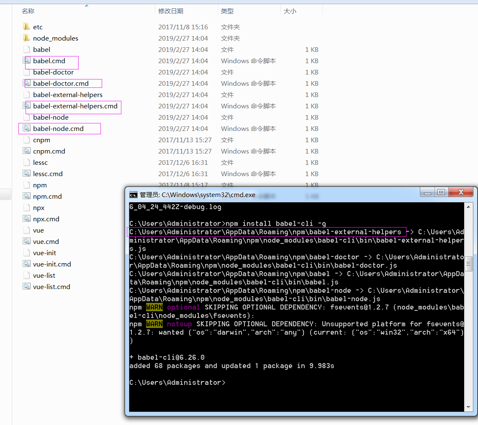
Task: Open the cmd.exe window system menu icon
Action: [133, 195]
